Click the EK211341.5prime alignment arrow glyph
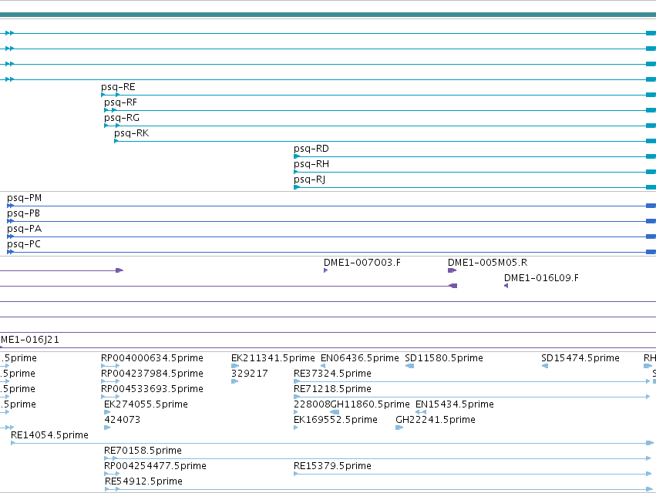Image resolution: width=656 pixels, height=493 pixels. point(235,366)
